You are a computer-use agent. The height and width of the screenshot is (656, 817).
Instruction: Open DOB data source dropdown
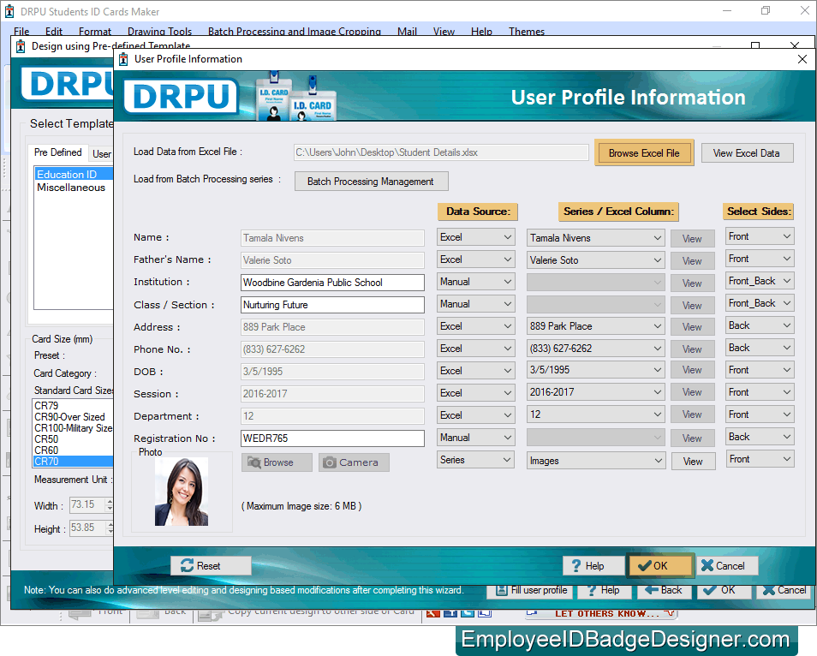coord(475,371)
